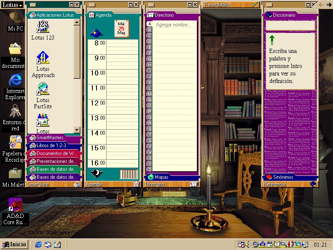This screenshot has height=250, width=333.
Task: Click the volume speaker tray icon
Action: 248,245
